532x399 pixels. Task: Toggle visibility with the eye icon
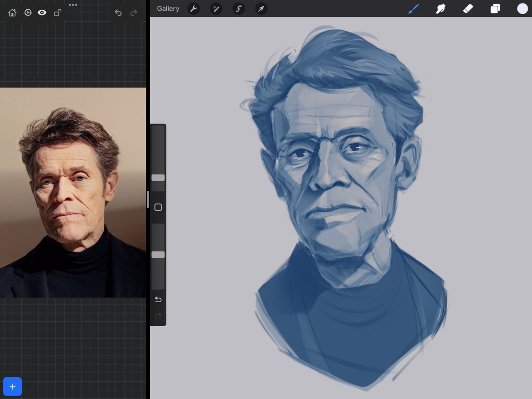(x=42, y=13)
